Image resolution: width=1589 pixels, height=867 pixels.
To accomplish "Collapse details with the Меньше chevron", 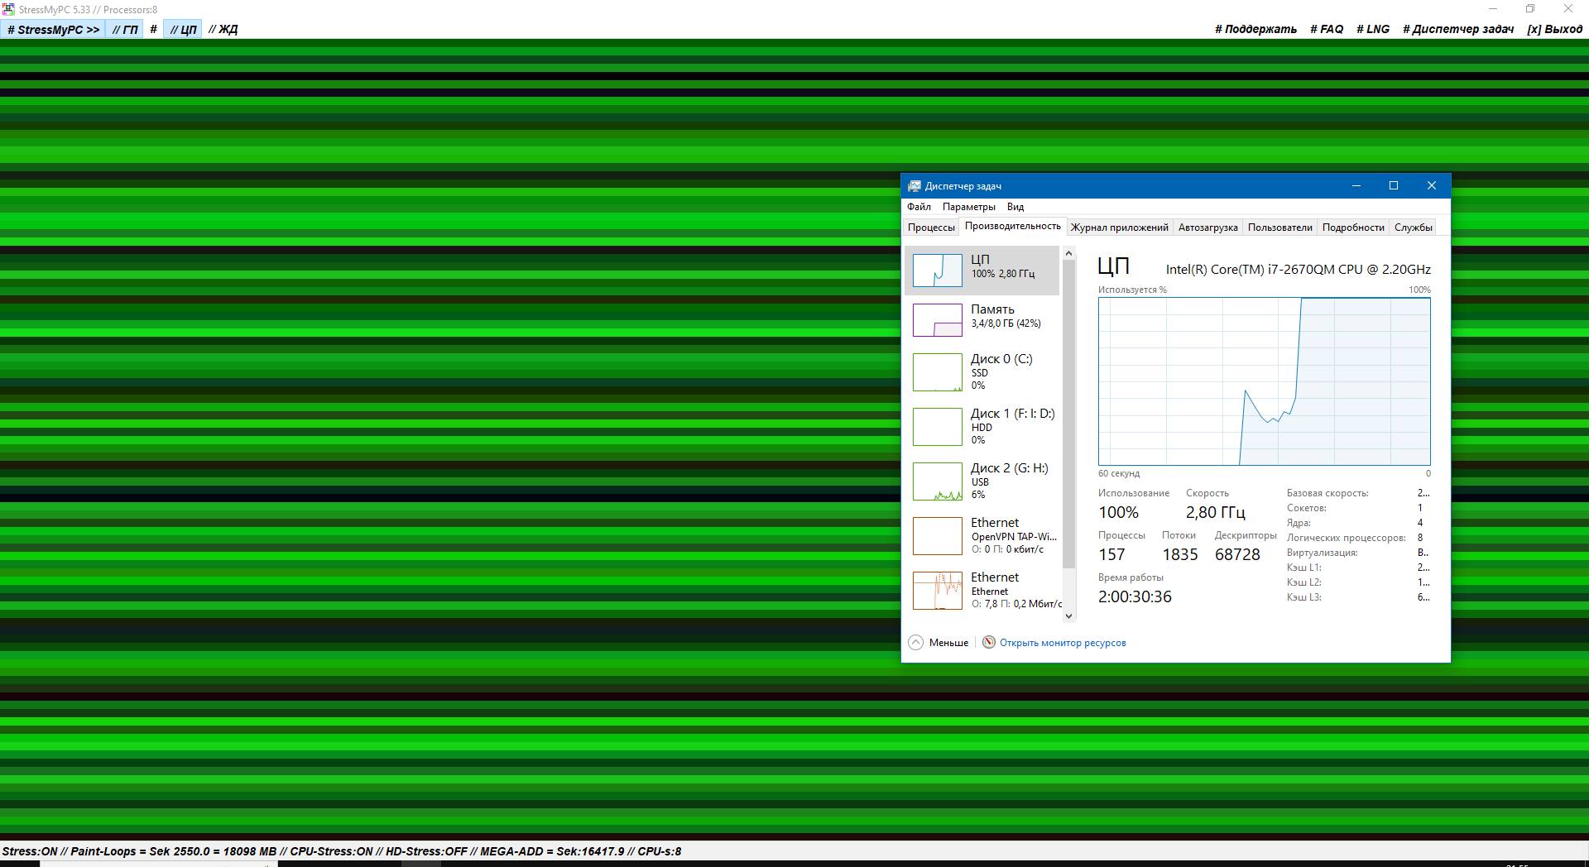I will click(915, 642).
